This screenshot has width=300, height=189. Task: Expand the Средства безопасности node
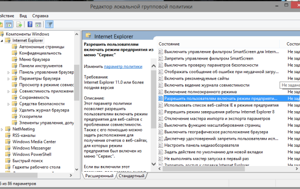[x=8, y=104]
